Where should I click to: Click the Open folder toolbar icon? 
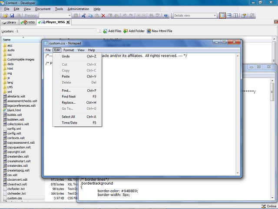click(x=6, y=16)
